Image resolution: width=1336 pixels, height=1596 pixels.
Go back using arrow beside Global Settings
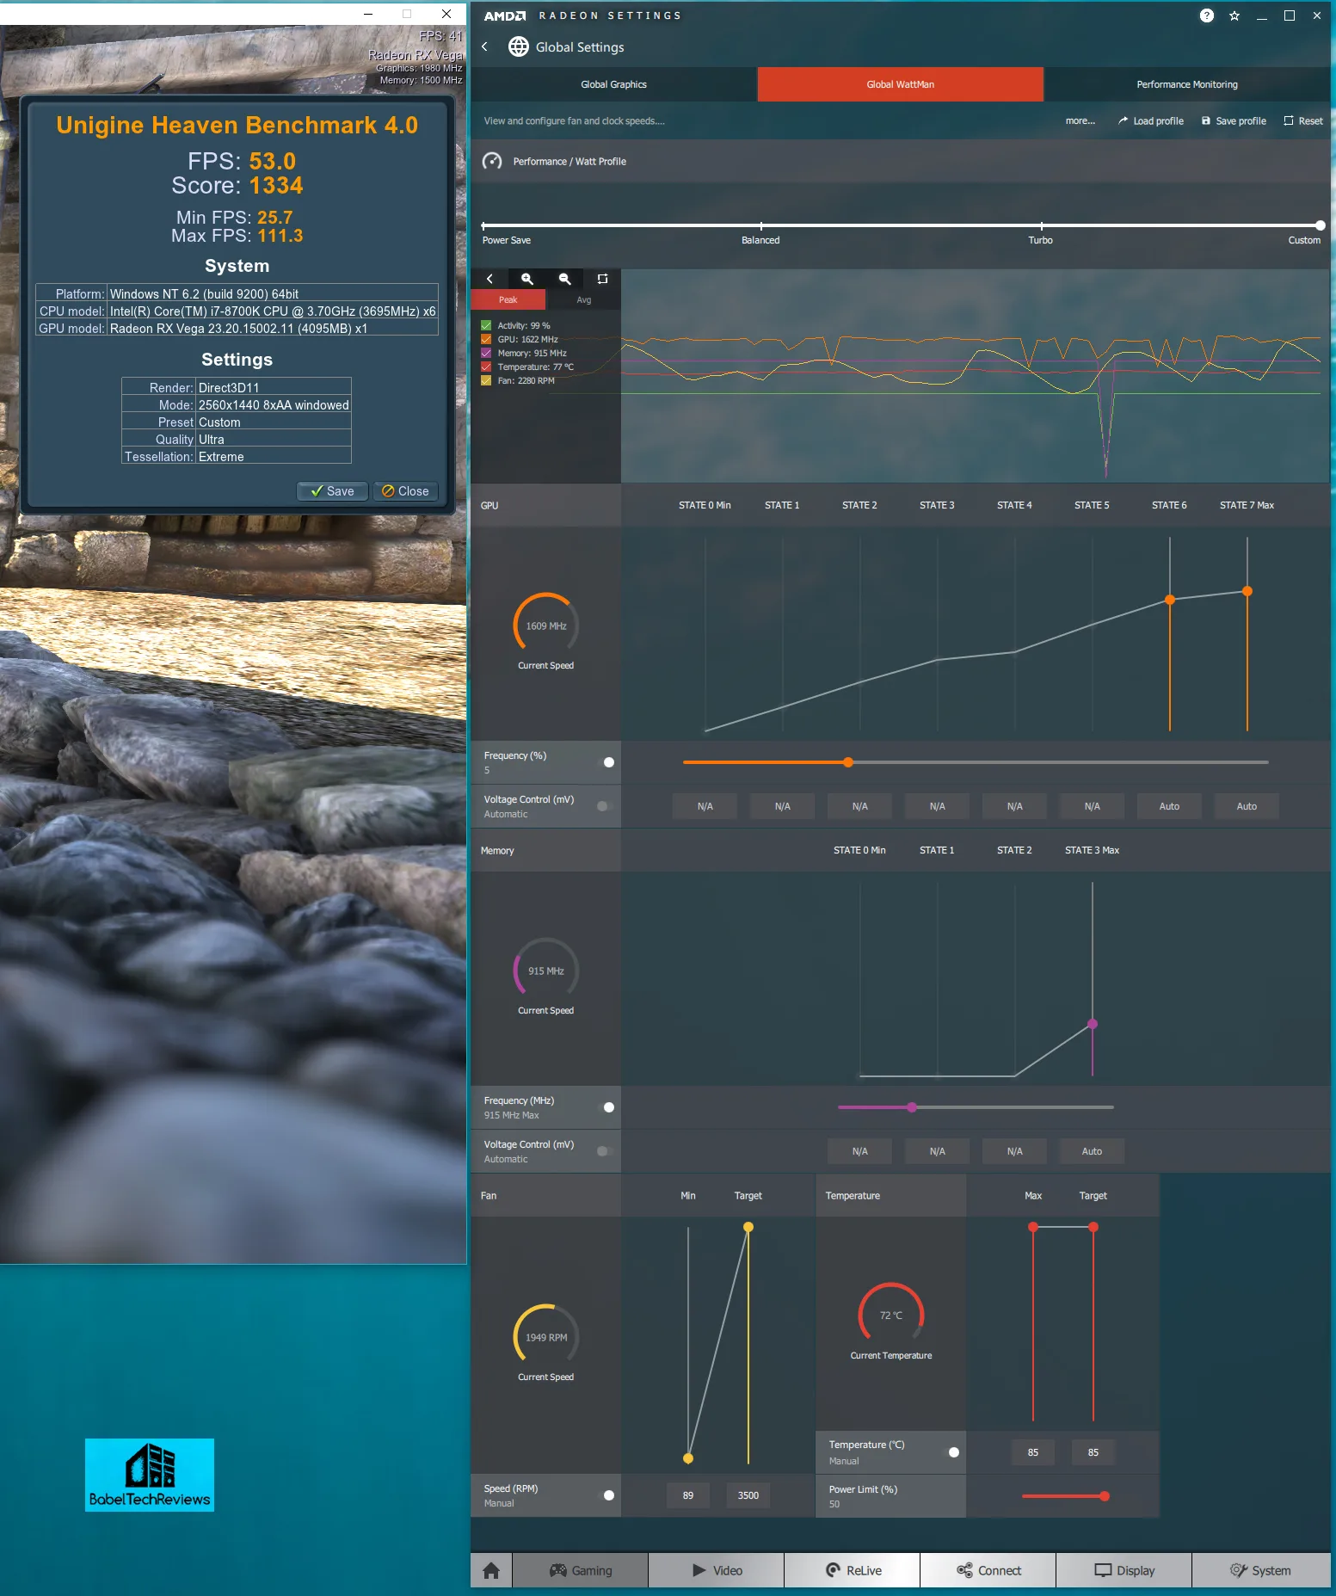tap(485, 46)
